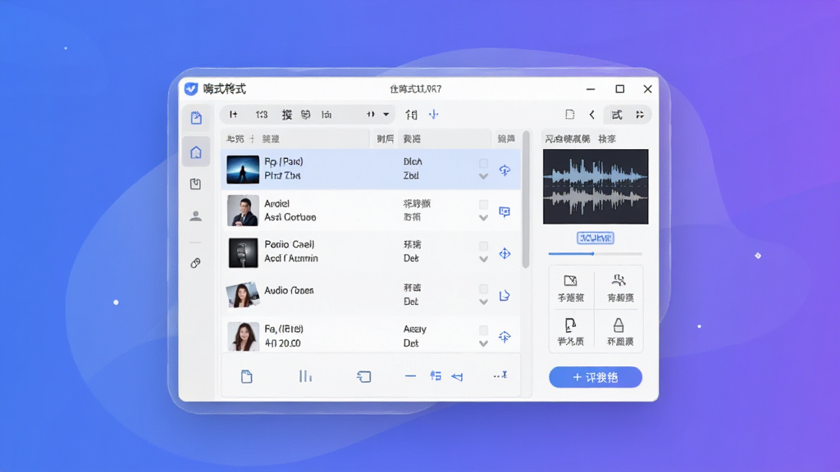Click the lock-shaped tile in right panel
This screenshot has width=840, height=472.
coord(620,332)
